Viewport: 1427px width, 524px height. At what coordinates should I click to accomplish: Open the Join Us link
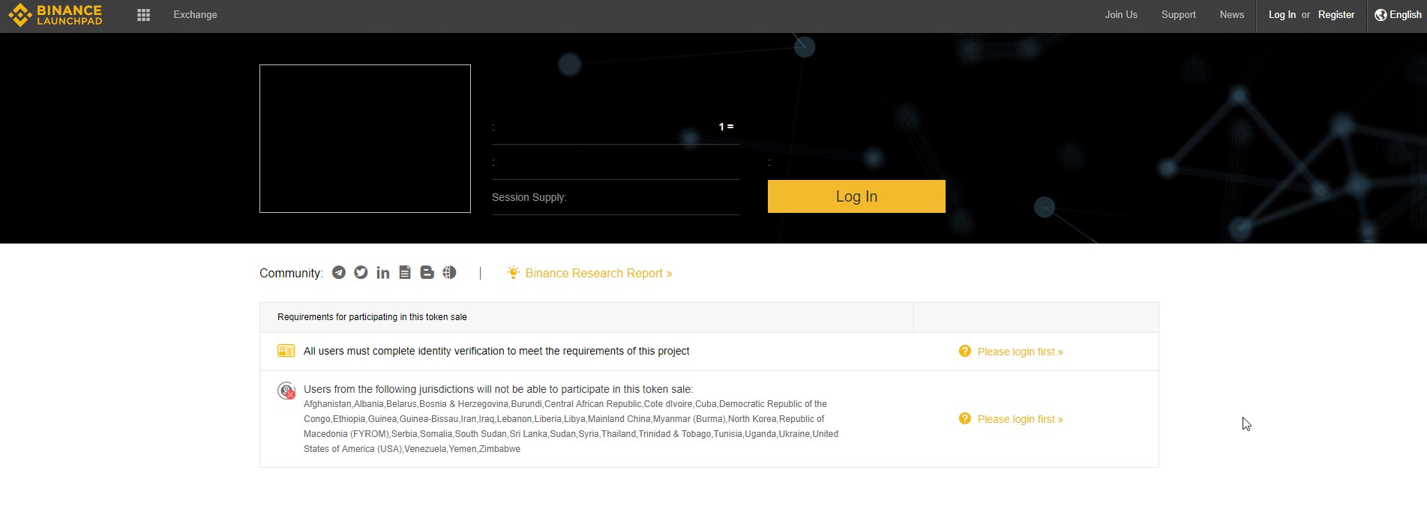coord(1121,15)
